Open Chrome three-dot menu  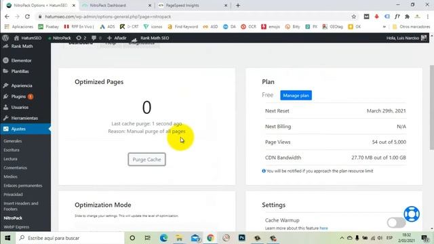pos(428,16)
